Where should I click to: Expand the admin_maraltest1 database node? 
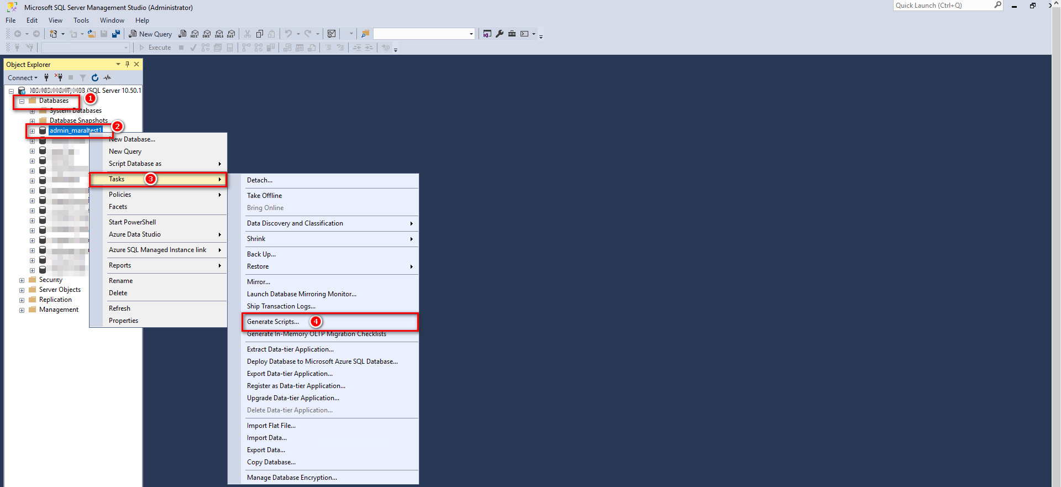tap(32, 131)
